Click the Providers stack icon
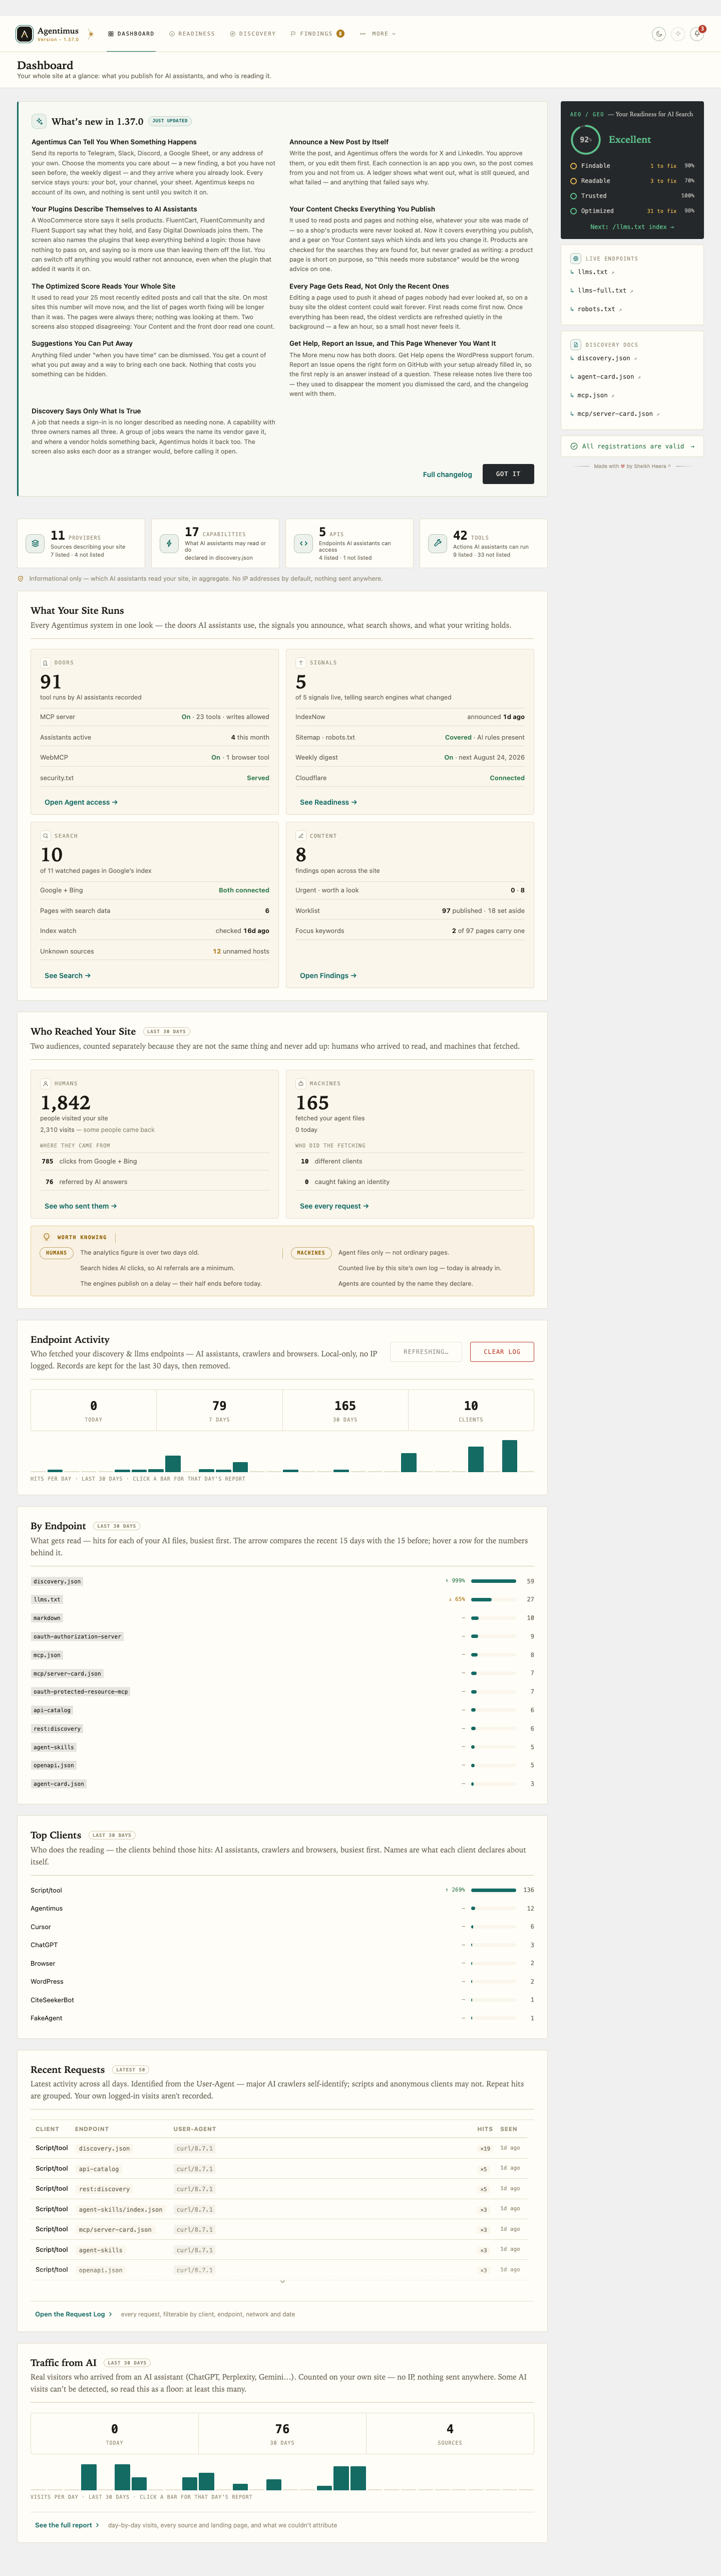This screenshot has width=721, height=2576. [35, 543]
